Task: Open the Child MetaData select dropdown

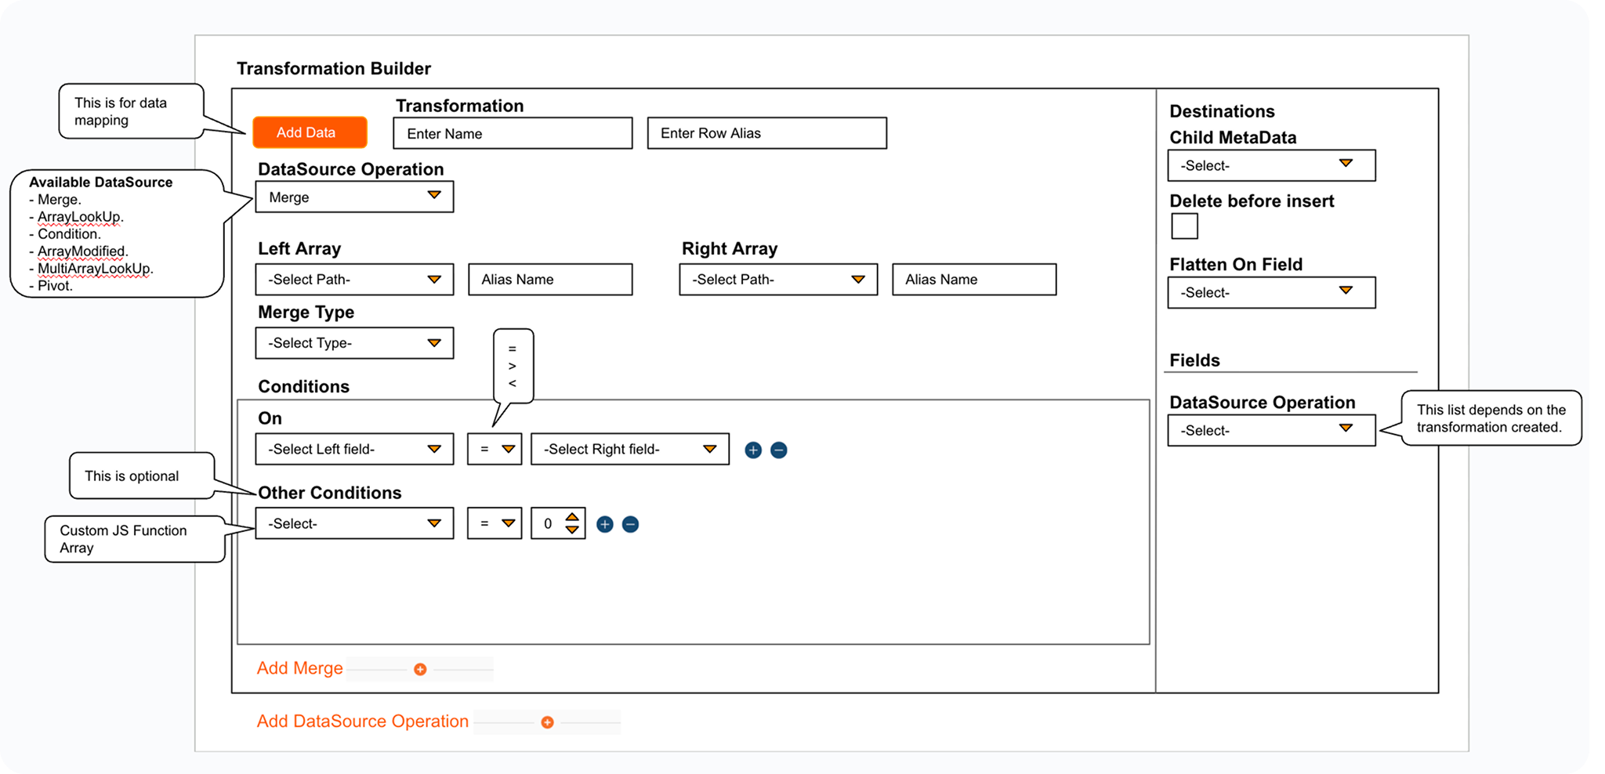Action: point(1270,165)
